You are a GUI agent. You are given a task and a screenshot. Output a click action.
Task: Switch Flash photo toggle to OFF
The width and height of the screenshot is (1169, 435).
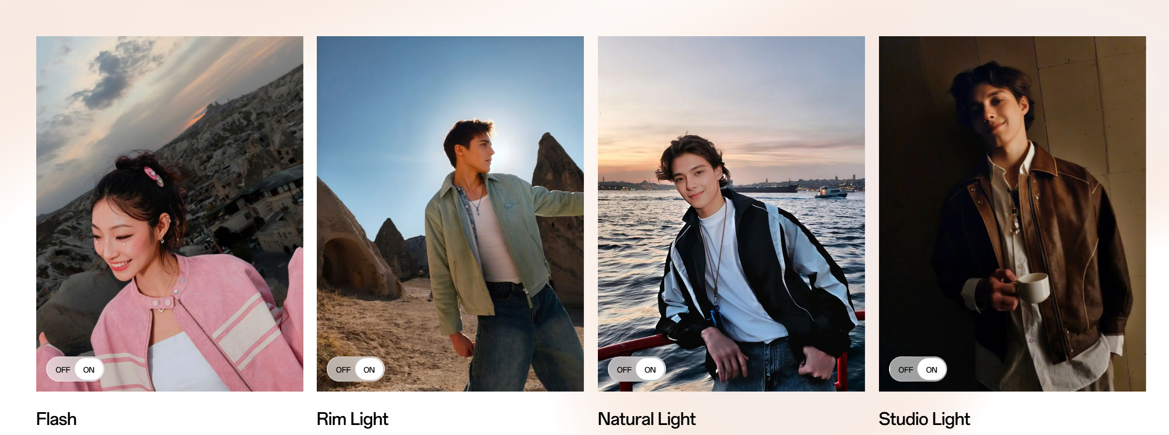(x=62, y=370)
